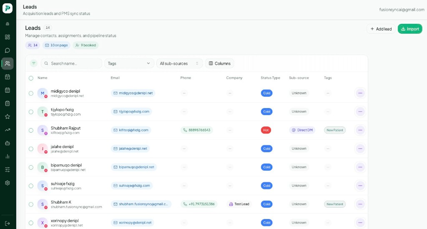Select the Shubham K row checkbox
Image resolution: width=427 pixels, height=229 pixels.
31,204
